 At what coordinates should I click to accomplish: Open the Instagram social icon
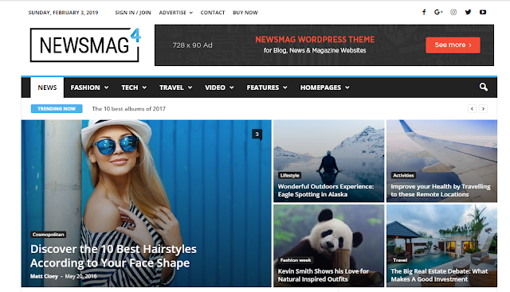pos(453,13)
